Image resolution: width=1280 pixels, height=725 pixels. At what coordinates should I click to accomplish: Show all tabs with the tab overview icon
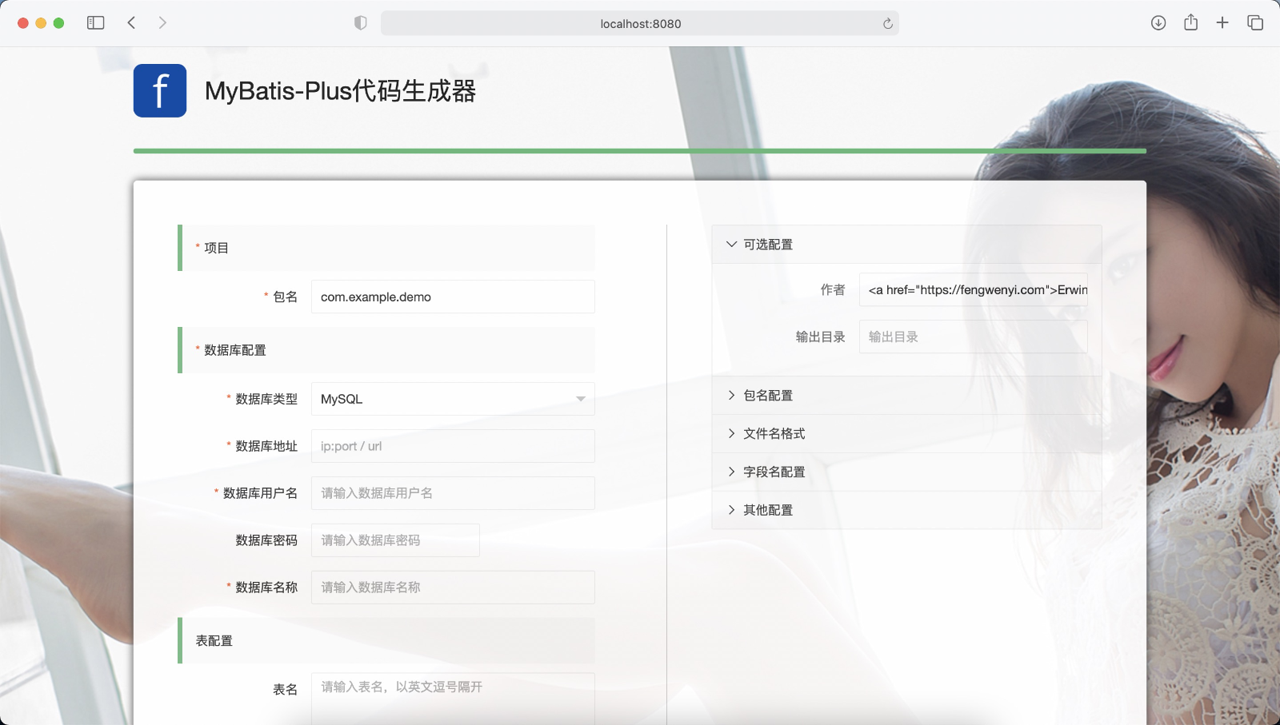[1254, 22]
